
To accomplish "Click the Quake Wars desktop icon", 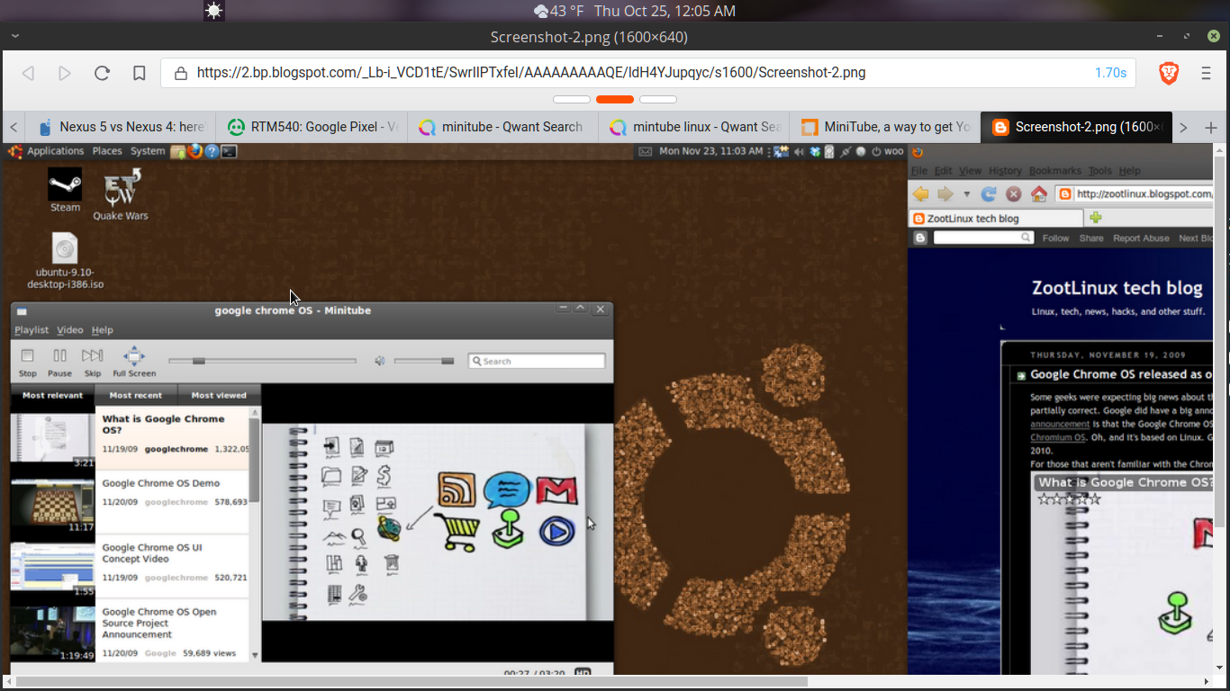I will [x=121, y=194].
